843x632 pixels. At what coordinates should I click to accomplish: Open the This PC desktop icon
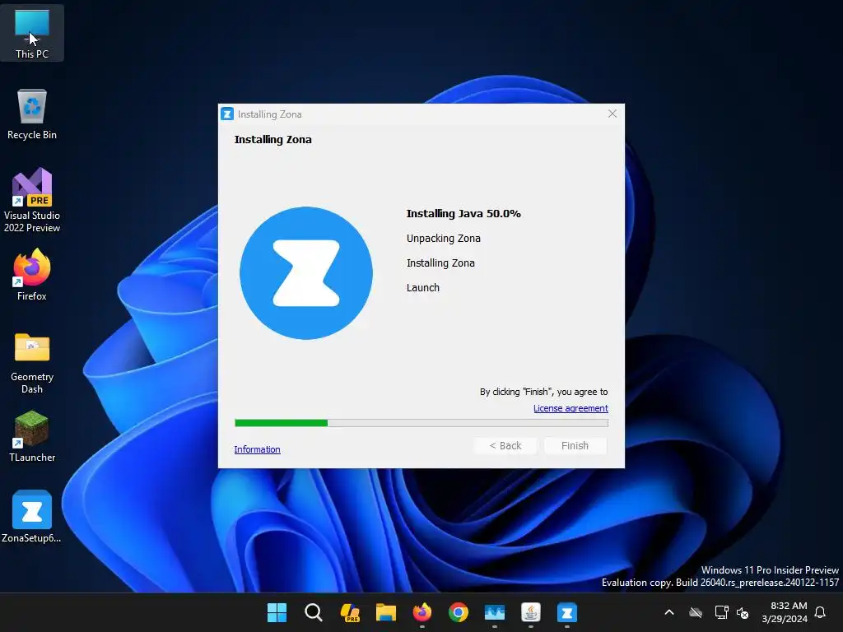pos(32,33)
